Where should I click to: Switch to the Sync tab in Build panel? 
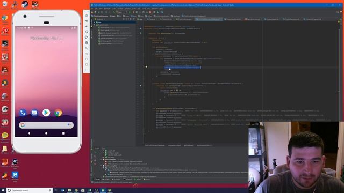tap(104, 149)
